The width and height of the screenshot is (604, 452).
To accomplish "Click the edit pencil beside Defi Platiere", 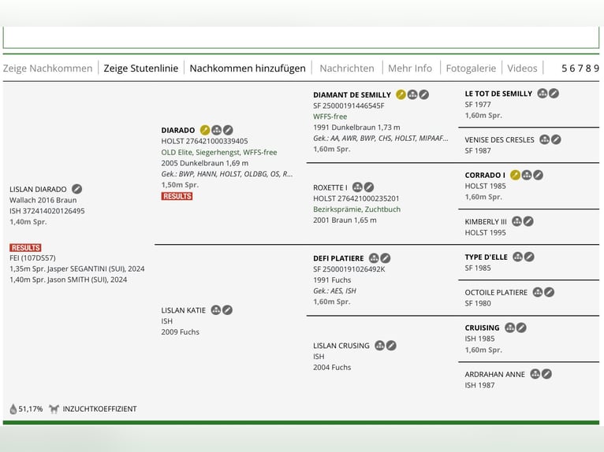I will point(386,258).
